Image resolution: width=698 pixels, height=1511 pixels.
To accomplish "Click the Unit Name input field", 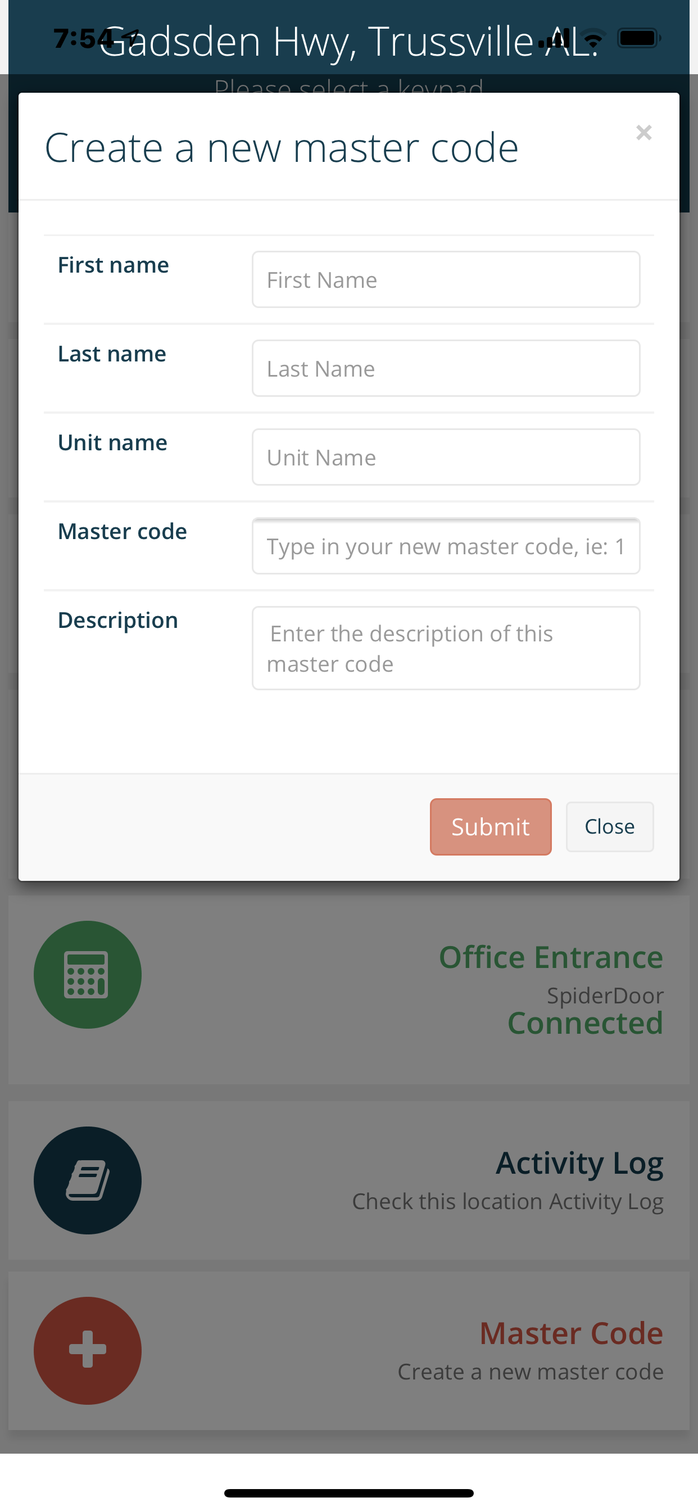I will click(x=446, y=457).
